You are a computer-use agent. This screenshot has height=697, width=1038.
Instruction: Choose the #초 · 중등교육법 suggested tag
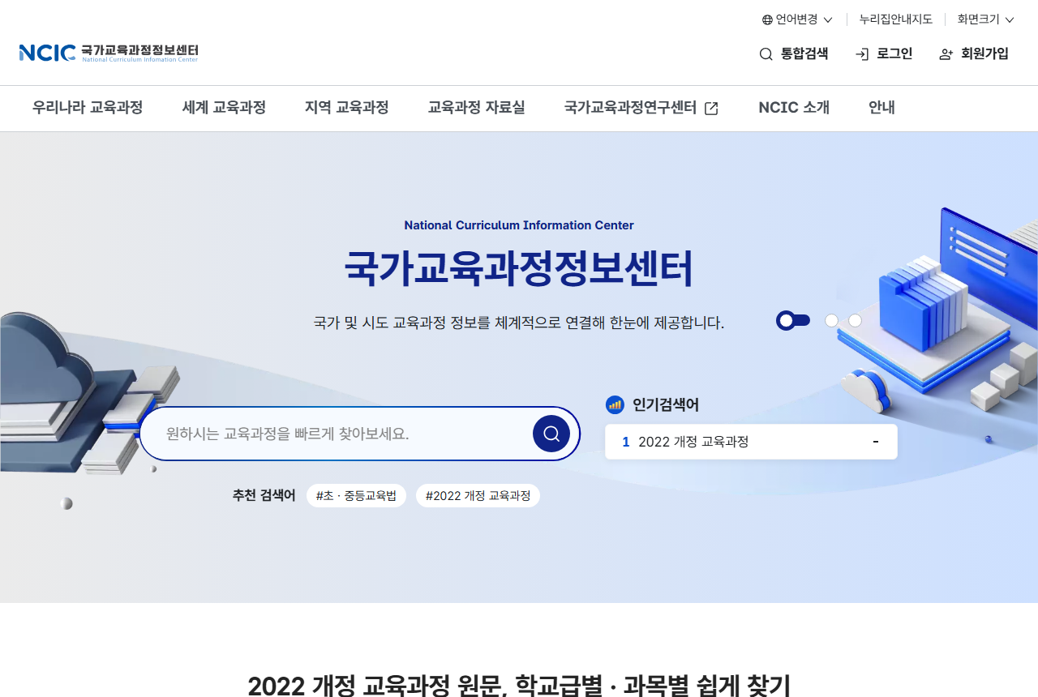tap(356, 496)
